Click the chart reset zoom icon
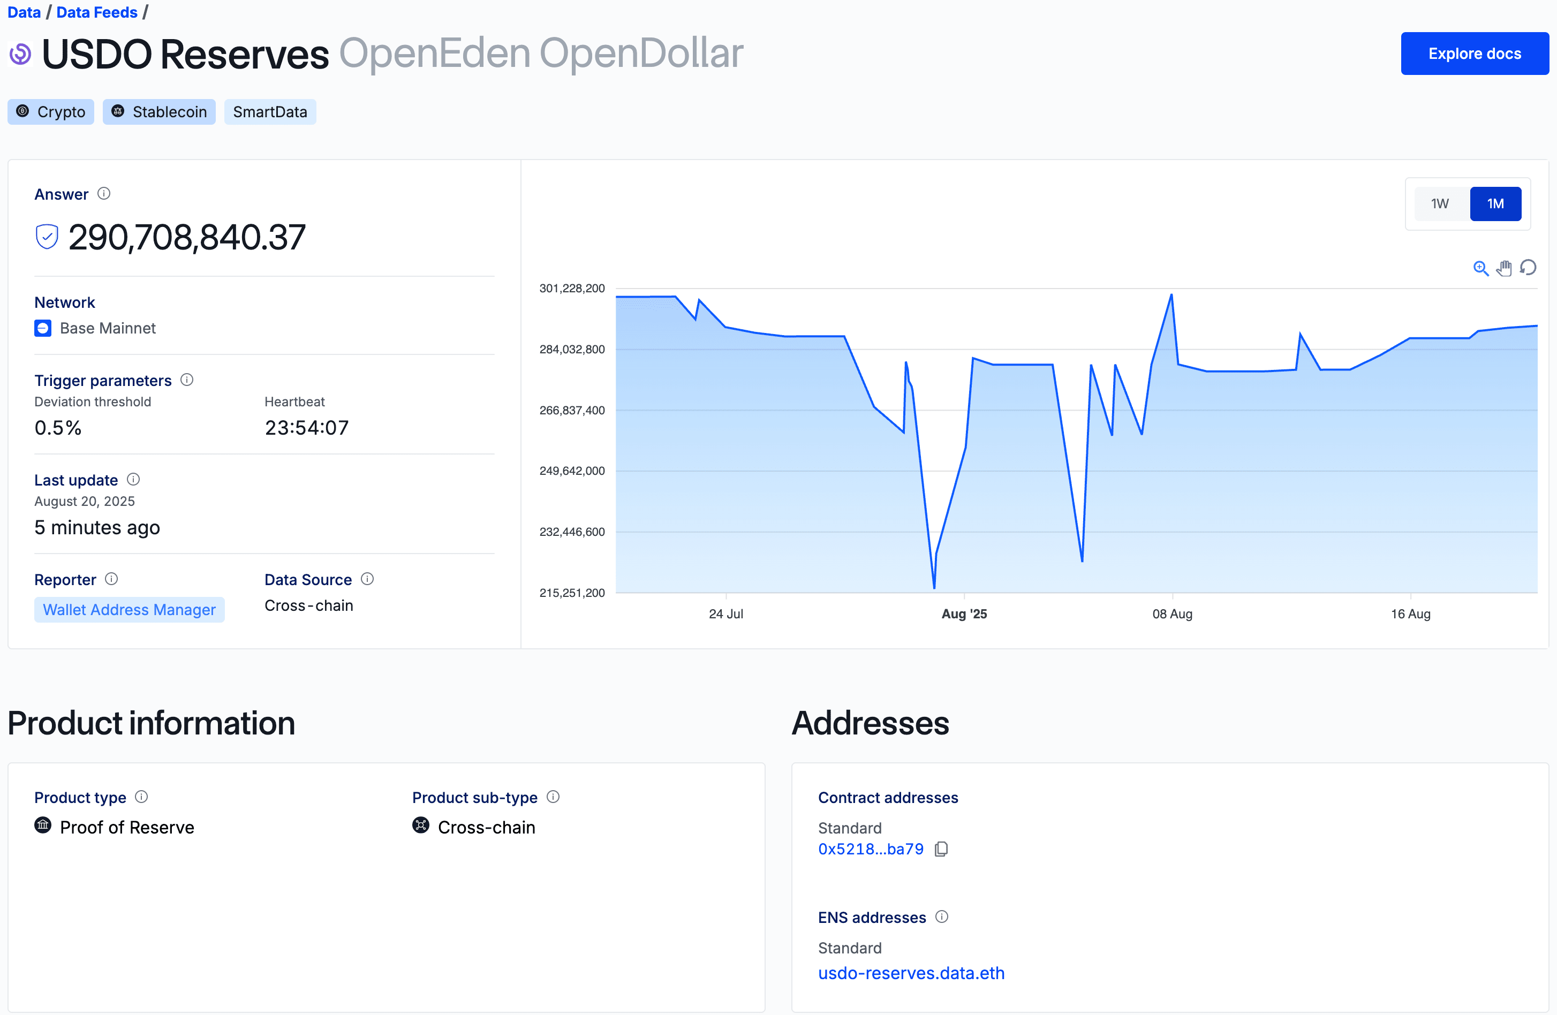Screen dimensions: 1557x1015 (1528, 268)
